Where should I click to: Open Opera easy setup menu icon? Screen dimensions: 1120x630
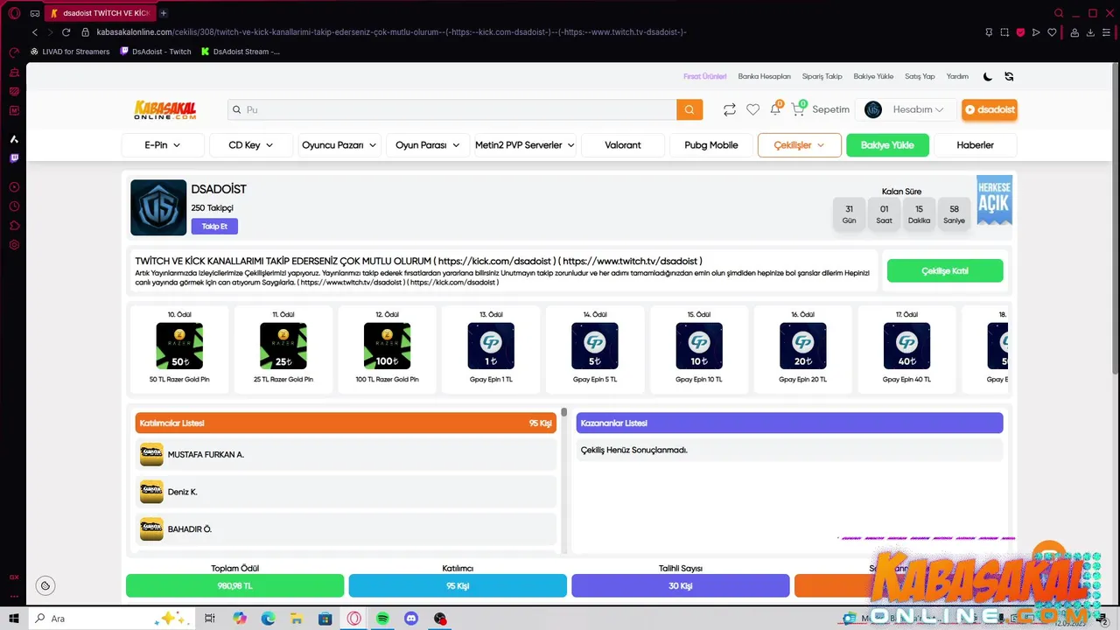[1107, 32]
